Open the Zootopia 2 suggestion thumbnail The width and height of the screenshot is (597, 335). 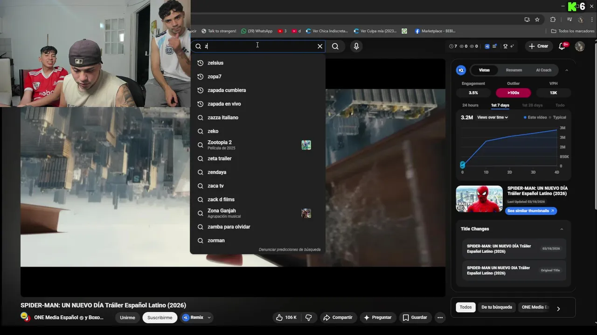[306, 145]
